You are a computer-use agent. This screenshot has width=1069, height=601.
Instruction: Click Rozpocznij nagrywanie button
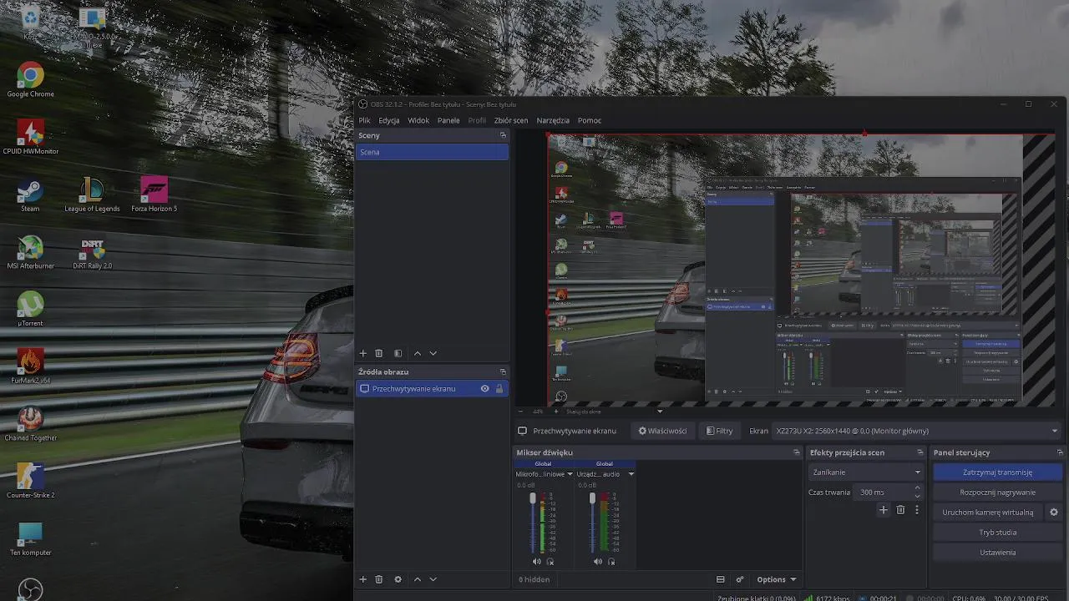click(x=997, y=492)
